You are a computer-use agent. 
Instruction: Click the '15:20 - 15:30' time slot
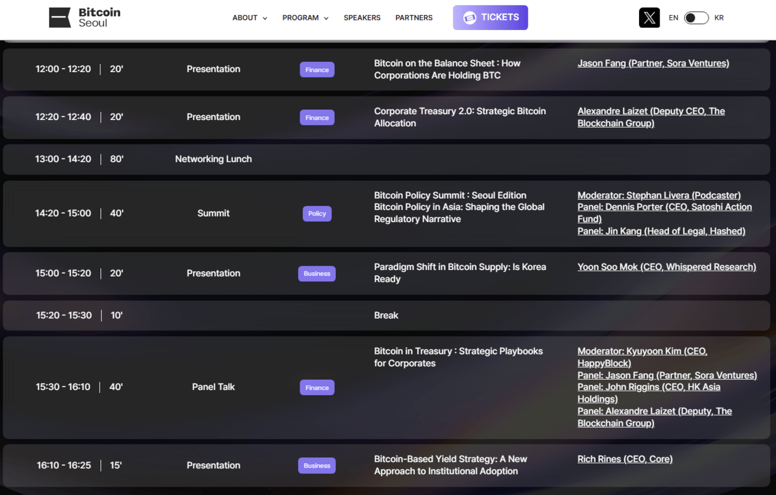tap(64, 315)
